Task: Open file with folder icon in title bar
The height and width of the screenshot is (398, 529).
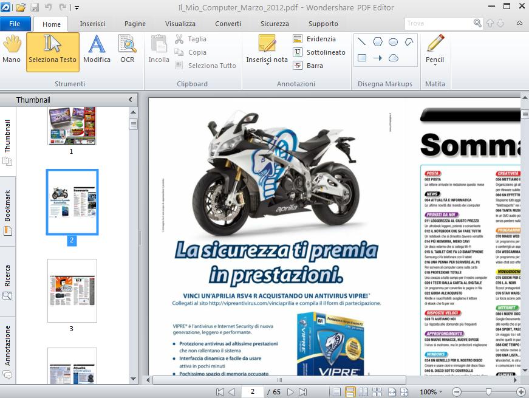Action: pos(21,7)
